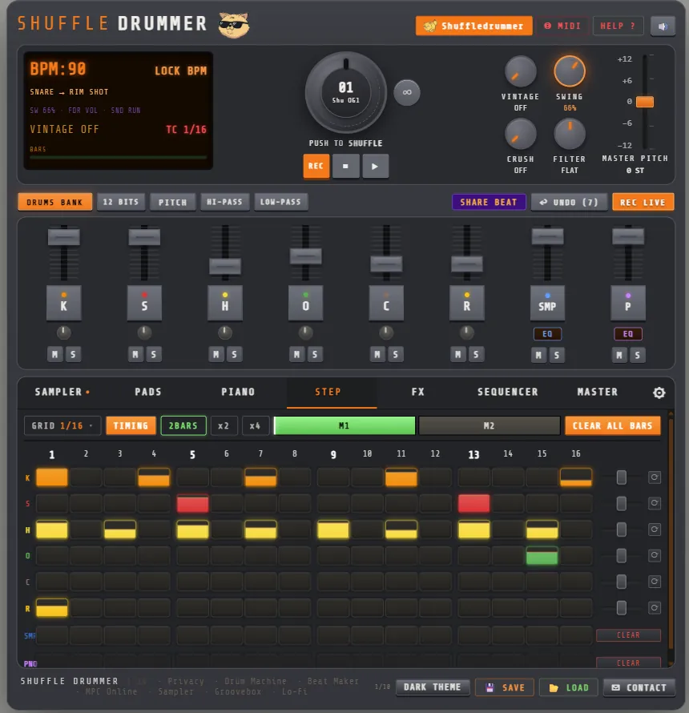
Task: Click the rotate icon on O row
Action: (x=655, y=554)
